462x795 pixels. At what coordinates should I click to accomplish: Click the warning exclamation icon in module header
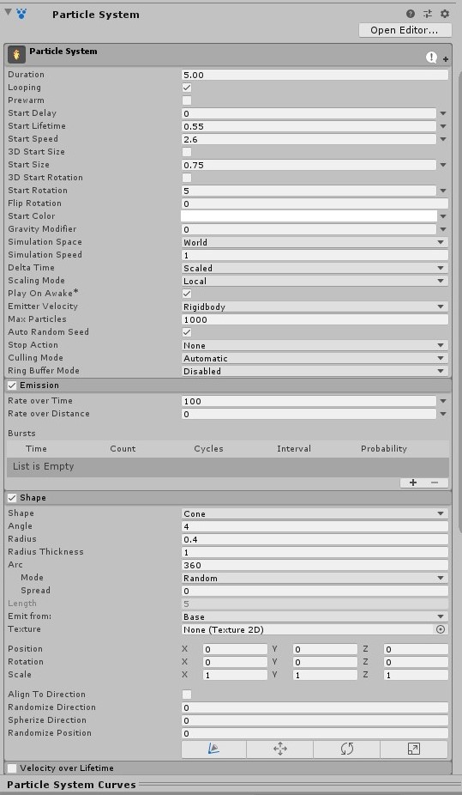click(431, 58)
